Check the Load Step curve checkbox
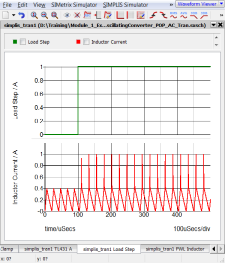This screenshot has height=263, width=225. pyautogui.click(x=23, y=42)
